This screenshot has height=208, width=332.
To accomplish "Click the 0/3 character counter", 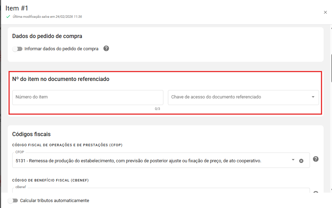I will point(157,109).
